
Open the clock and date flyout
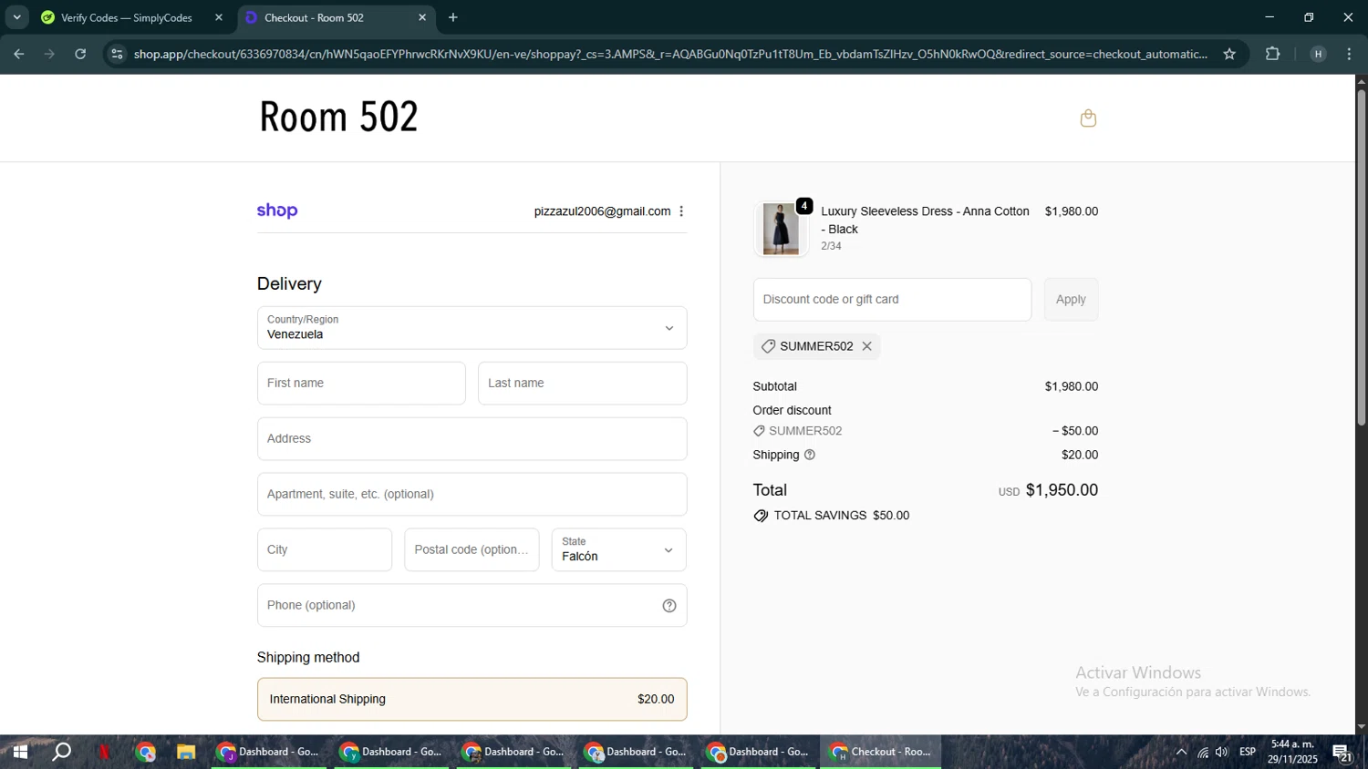click(1292, 753)
